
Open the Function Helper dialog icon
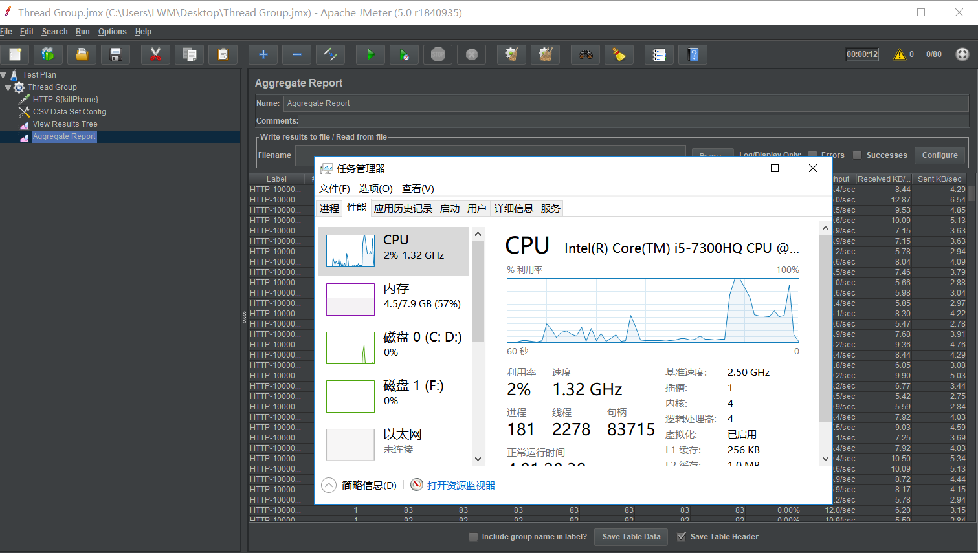coord(660,54)
